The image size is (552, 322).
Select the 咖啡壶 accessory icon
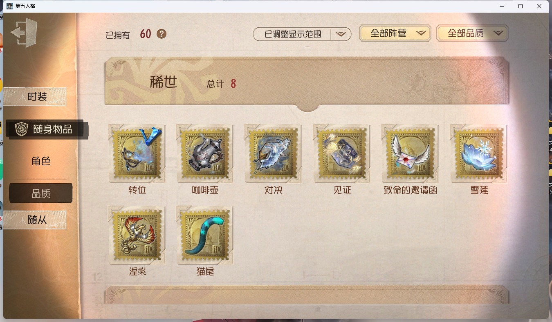click(x=205, y=153)
